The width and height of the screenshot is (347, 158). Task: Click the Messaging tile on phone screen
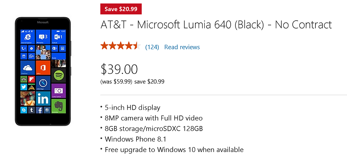(x=43, y=37)
